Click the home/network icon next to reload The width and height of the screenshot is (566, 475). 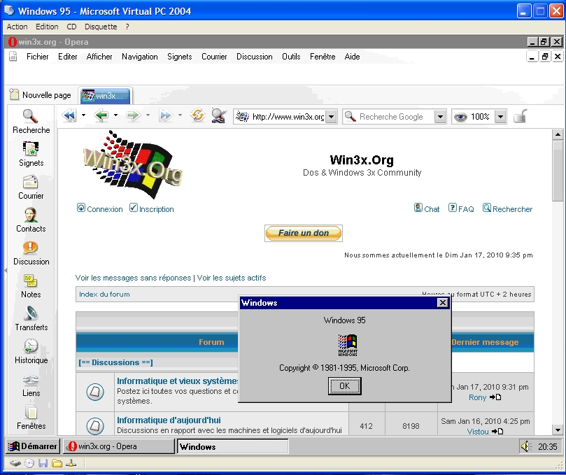(x=219, y=116)
